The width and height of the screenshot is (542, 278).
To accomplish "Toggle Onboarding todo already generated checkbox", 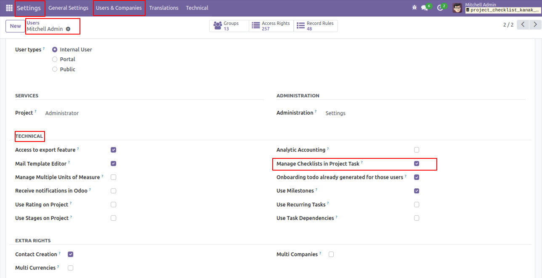I will coord(417,177).
